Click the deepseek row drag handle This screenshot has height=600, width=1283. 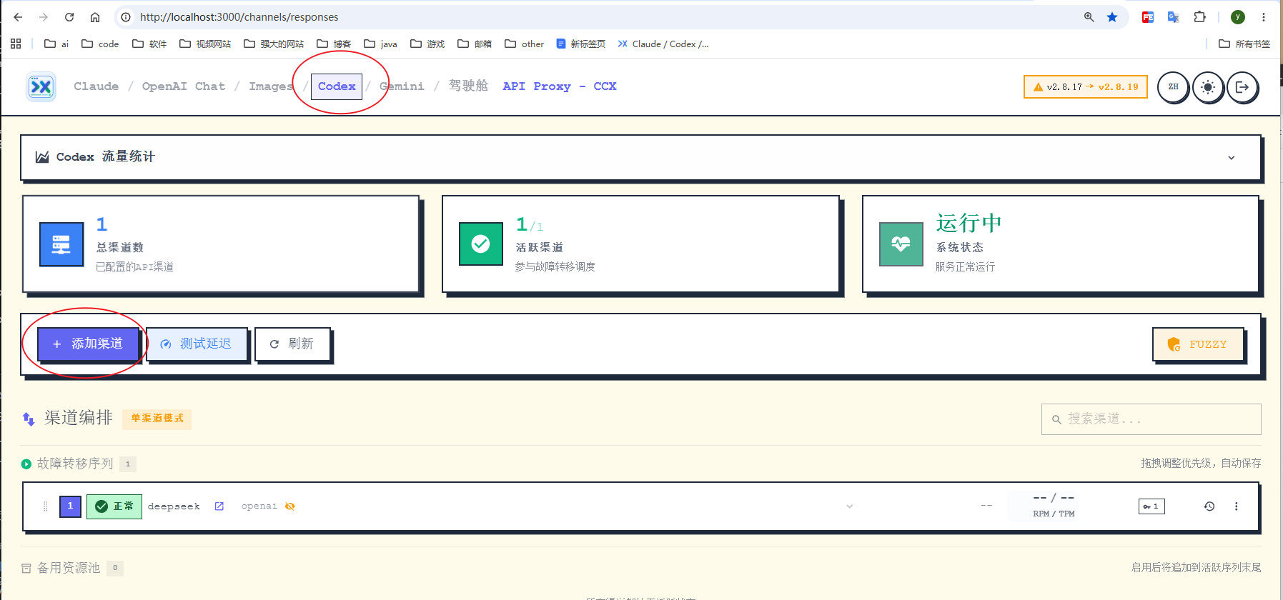(x=46, y=506)
